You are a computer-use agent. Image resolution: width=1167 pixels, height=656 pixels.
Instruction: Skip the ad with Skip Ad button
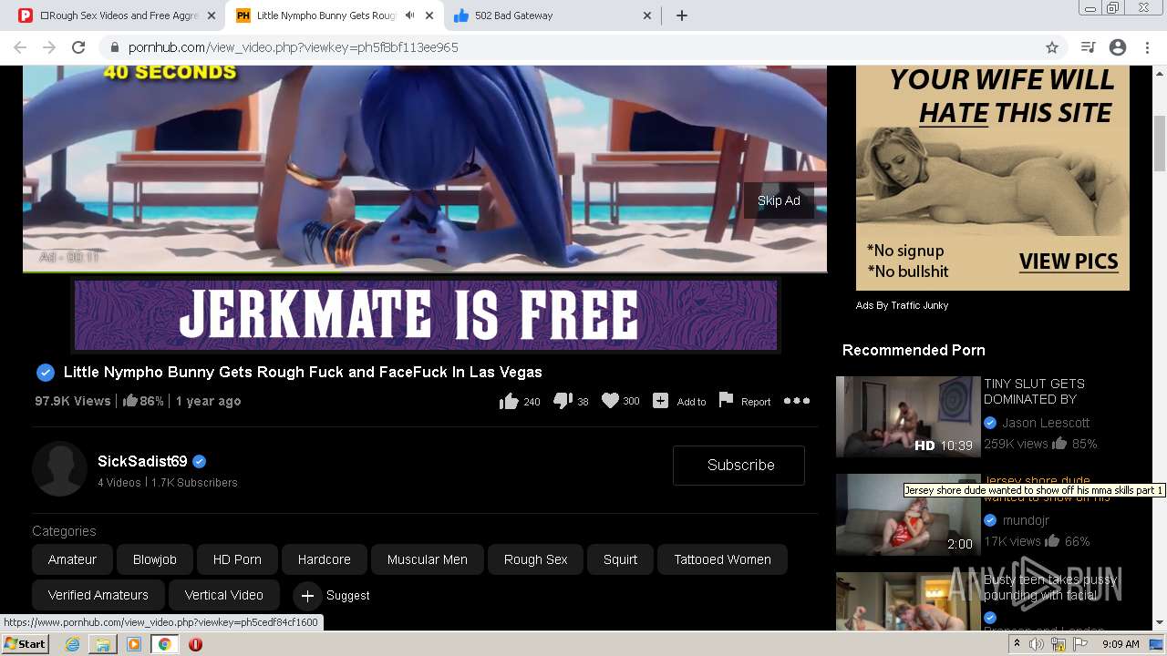pyautogui.click(x=779, y=200)
